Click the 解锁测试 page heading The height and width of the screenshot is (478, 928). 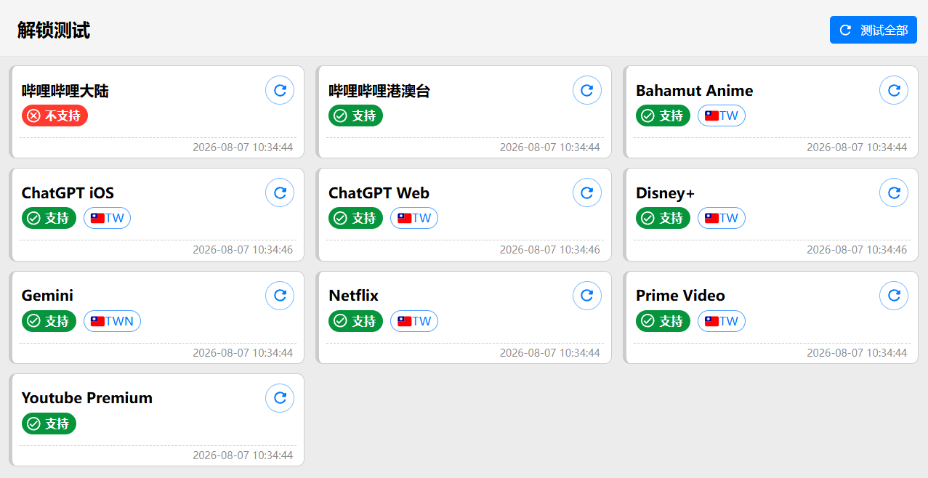[x=54, y=30]
